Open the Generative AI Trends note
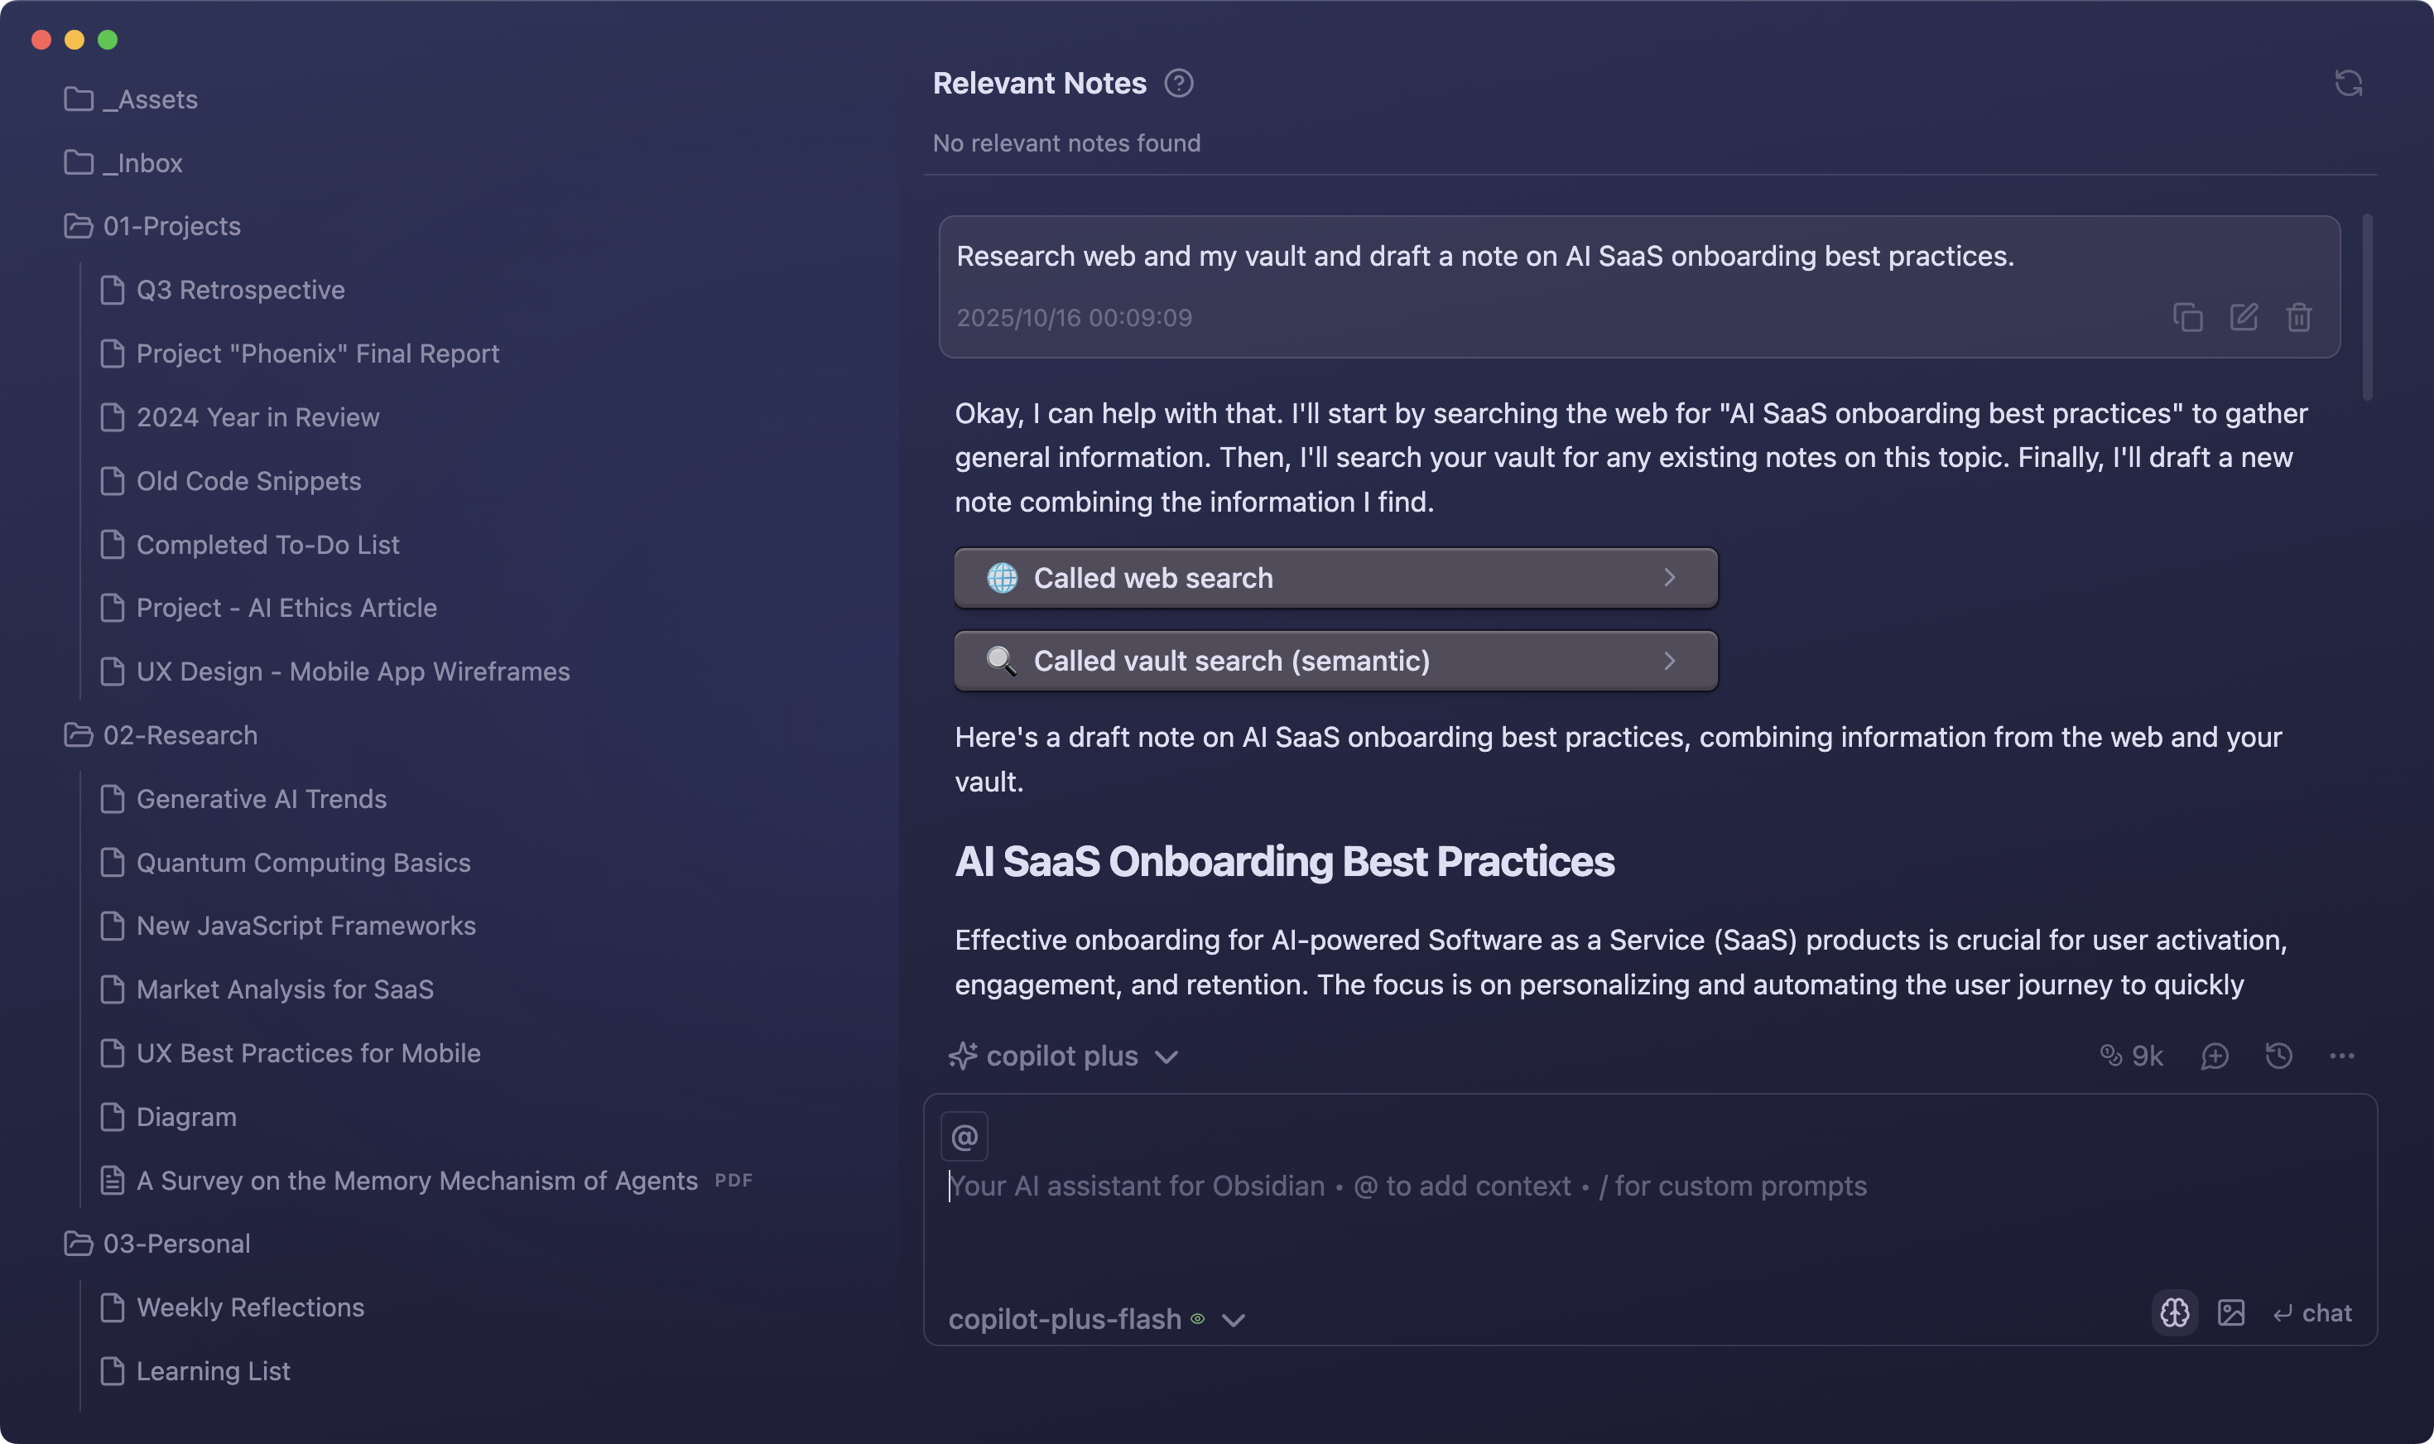 [x=261, y=799]
